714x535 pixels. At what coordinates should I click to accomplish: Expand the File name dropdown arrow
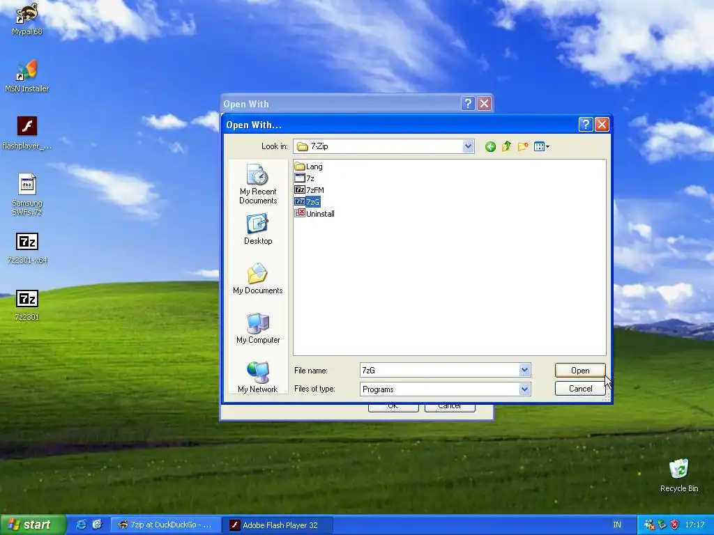point(524,371)
